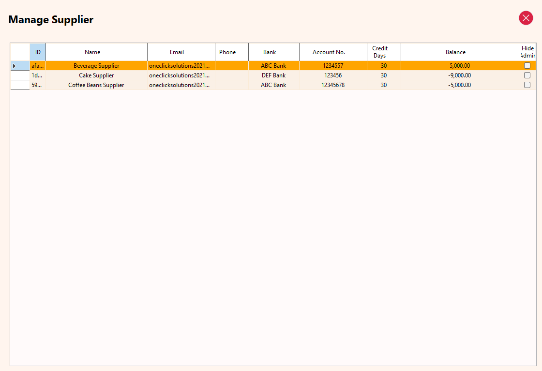The width and height of the screenshot is (542, 371).
Task: Select the Beverage Supplier name cell
Action: pos(96,66)
